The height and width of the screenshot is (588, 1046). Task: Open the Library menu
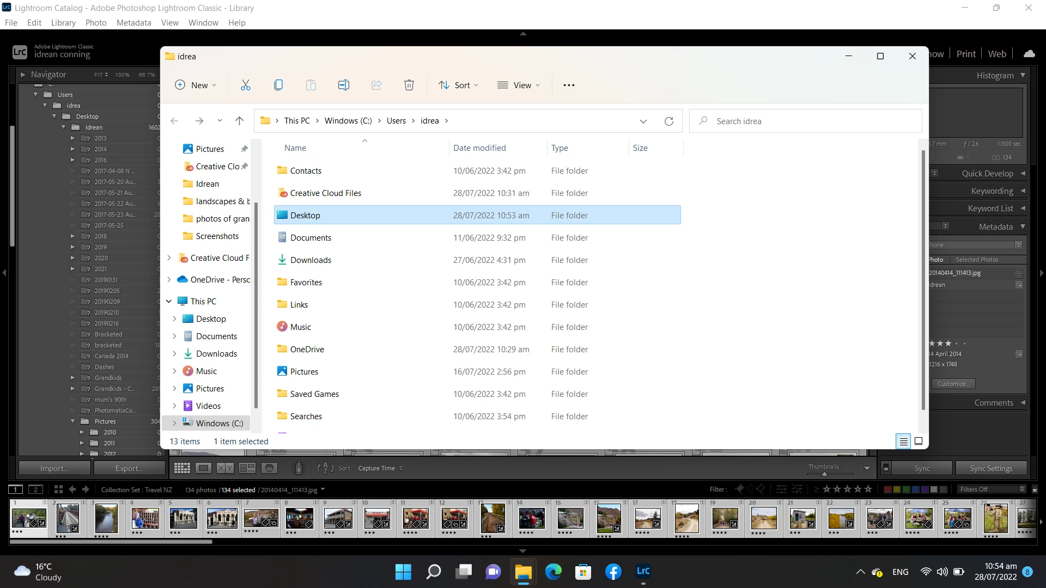click(63, 23)
